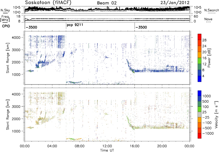This screenshot has width=219, height=152.
Task: Click the "-3500" CPID value at 16:00
Action: point(141,27)
